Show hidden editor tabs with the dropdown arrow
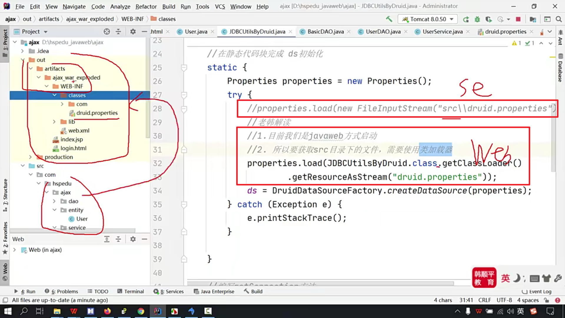565x318 pixels. [550, 32]
